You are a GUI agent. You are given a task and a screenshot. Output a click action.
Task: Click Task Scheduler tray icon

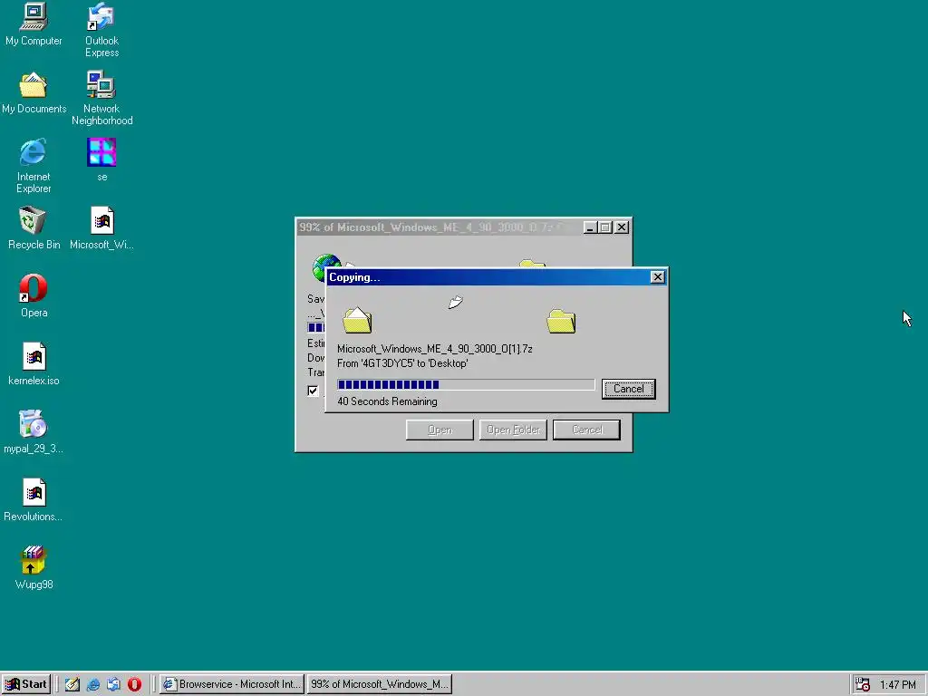(863, 684)
